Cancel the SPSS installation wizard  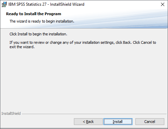tap(150, 122)
